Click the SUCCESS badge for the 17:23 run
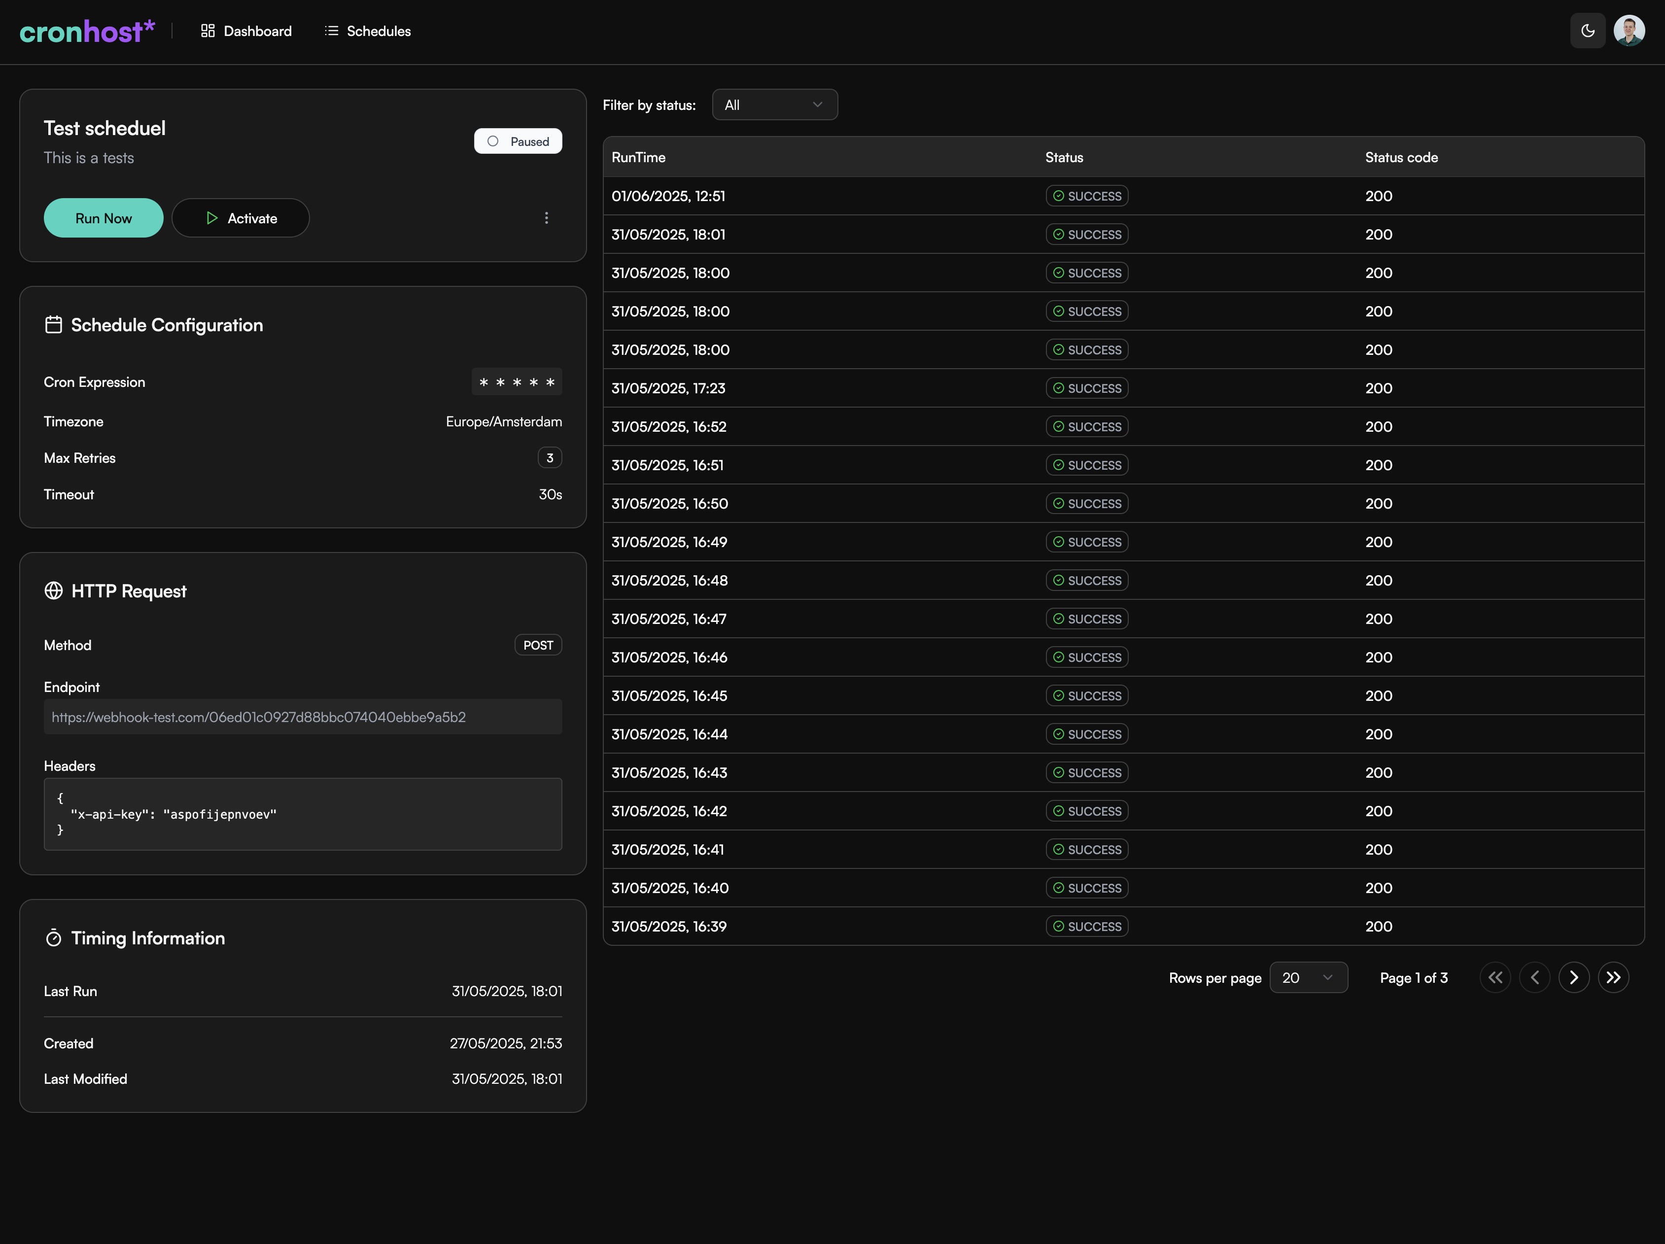The image size is (1665, 1244). click(x=1086, y=388)
